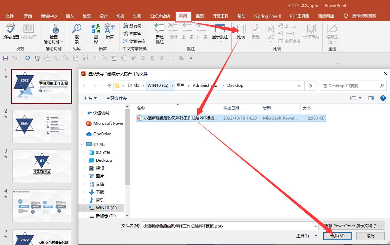Switch to the View (视图) tab
Viewport: 390px width, 245px height.
pyautogui.click(x=199, y=16)
